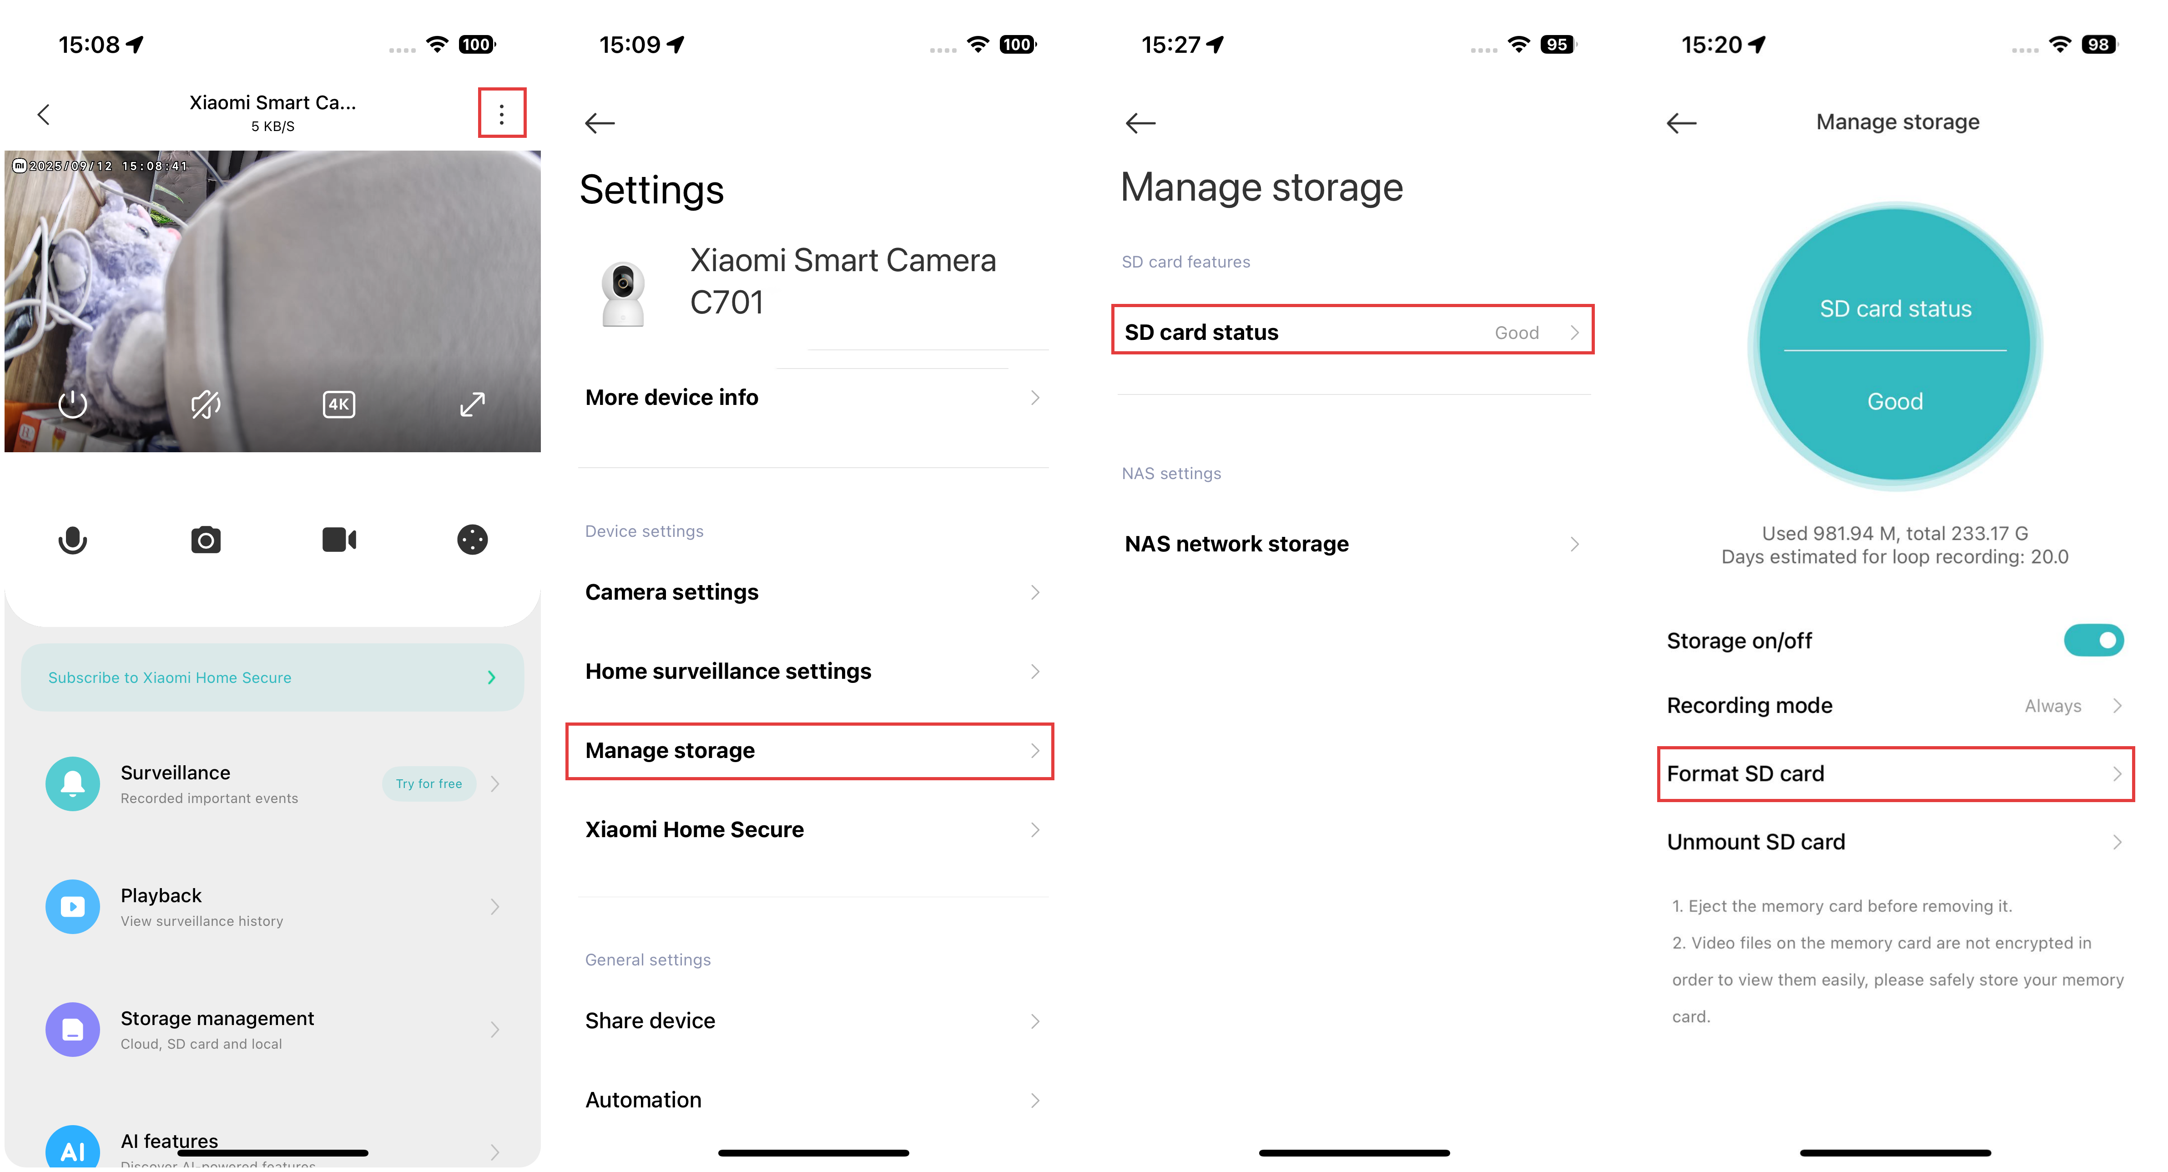
Task: Toggle the Storage on/off switch
Action: coord(2093,641)
